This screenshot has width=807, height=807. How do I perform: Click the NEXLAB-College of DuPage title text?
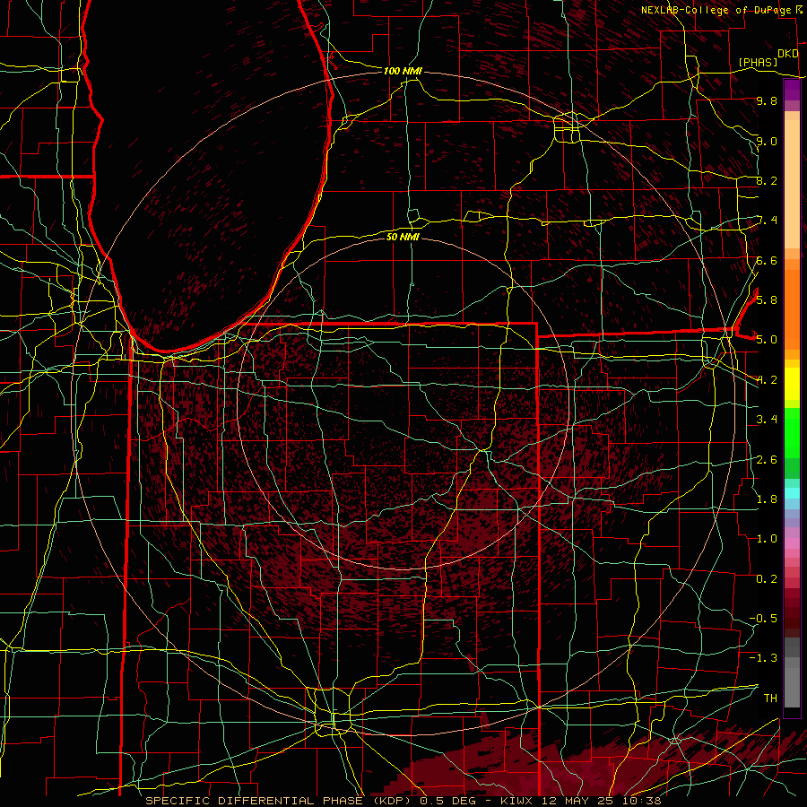(x=716, y=10)
